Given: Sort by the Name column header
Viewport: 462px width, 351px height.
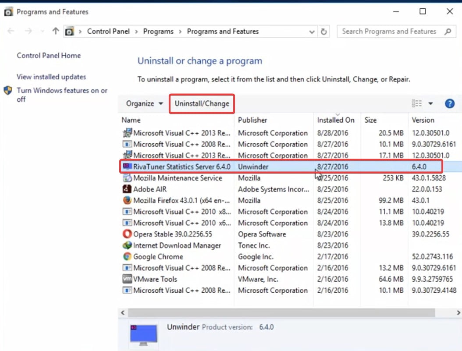Looking at the screenshot, I should (131, 120).
